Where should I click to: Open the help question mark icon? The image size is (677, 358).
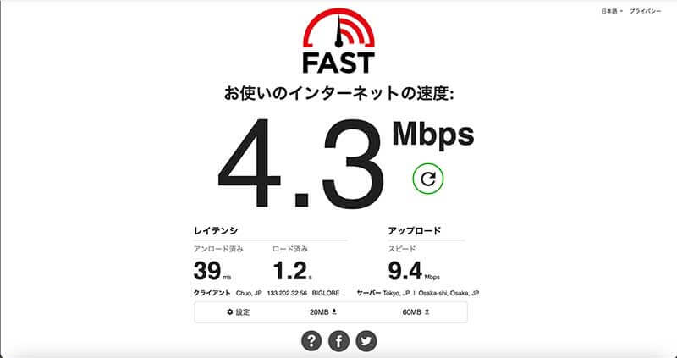coord(311,341)
